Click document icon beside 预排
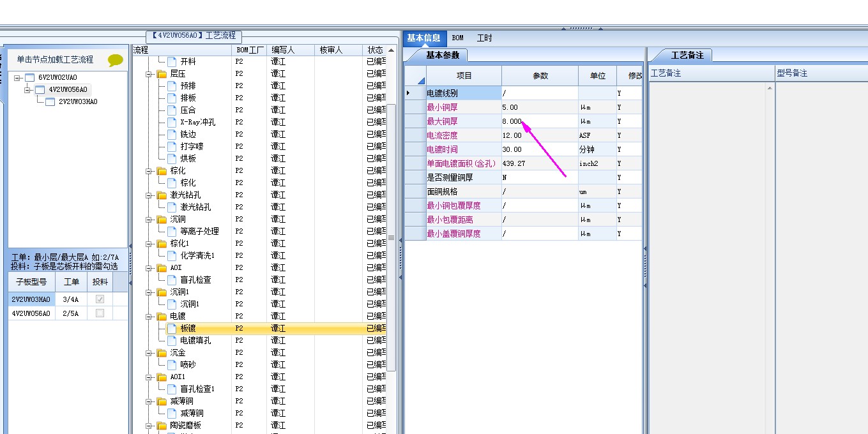The image size is (868, 434). (x=172, y=86)
